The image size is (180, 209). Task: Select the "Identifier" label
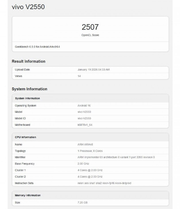[x=20, y=157]
